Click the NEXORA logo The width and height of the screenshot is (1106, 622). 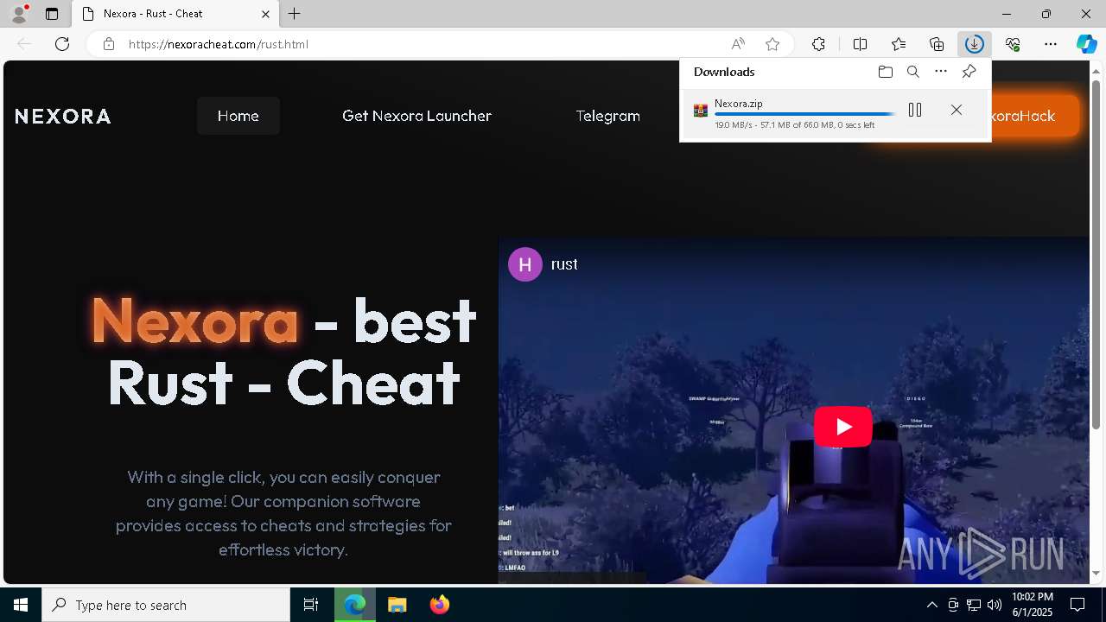click(x=63, y=116)
